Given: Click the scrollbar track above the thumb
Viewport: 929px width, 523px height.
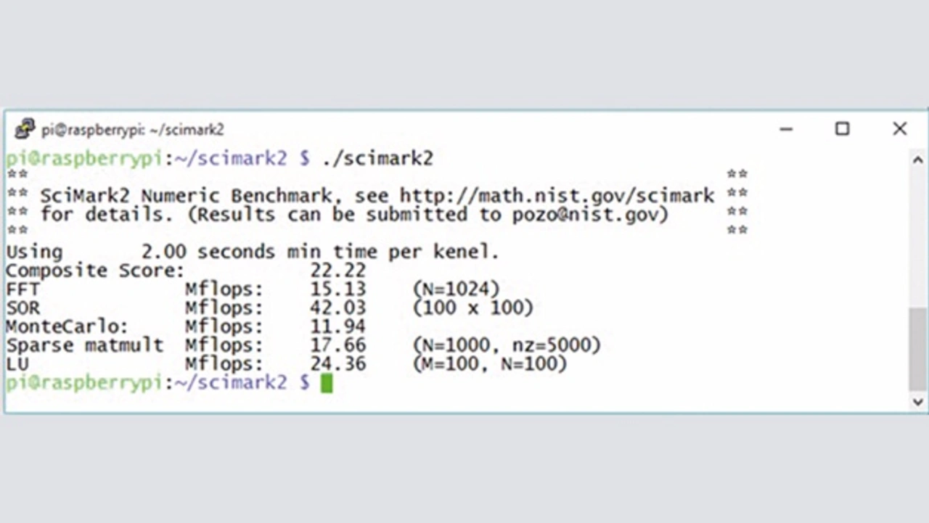Looking at the screenshot, I should point(918,238).
